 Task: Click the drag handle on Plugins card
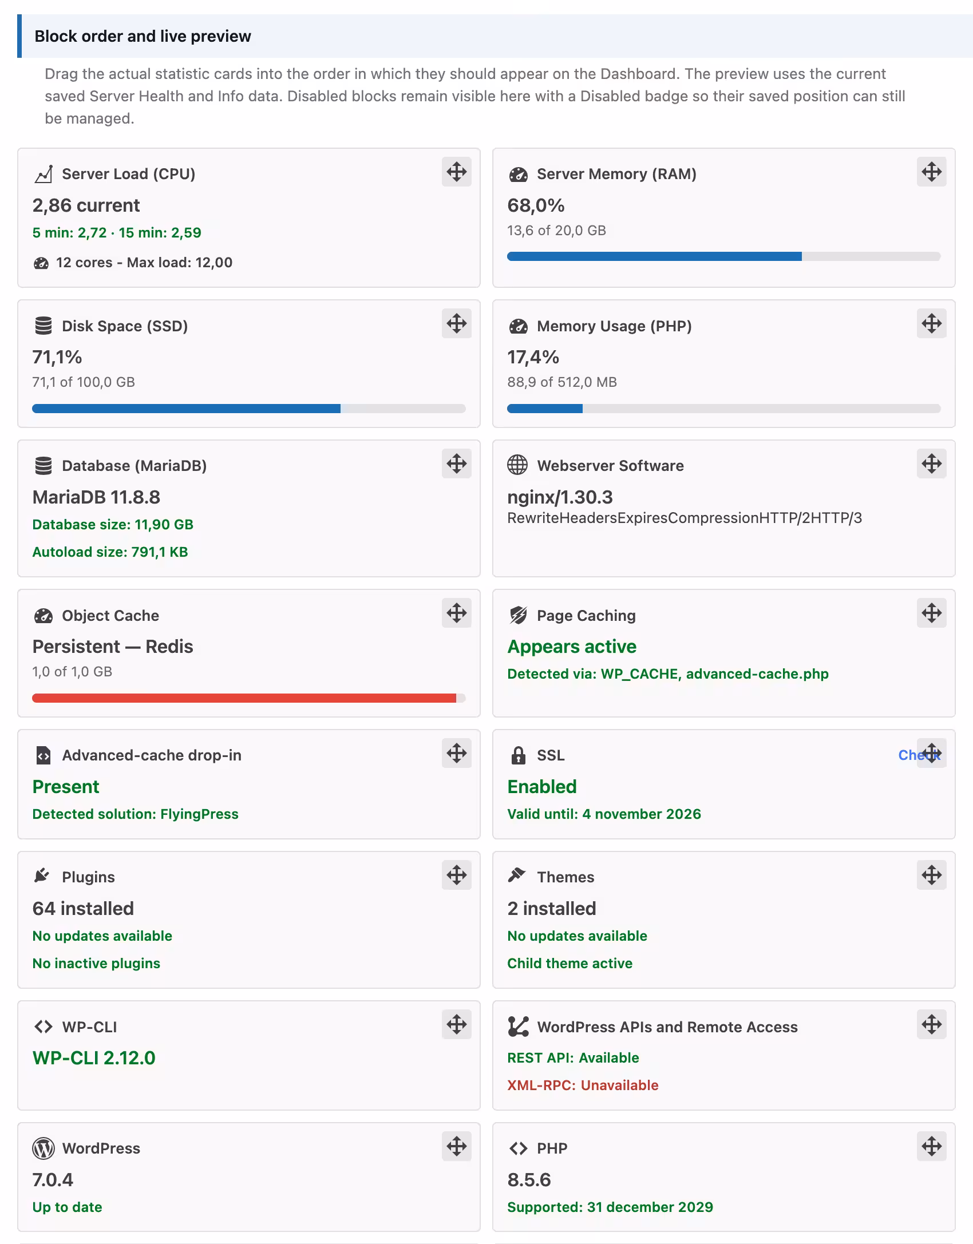pyautogui.click(x=456, y=875)
